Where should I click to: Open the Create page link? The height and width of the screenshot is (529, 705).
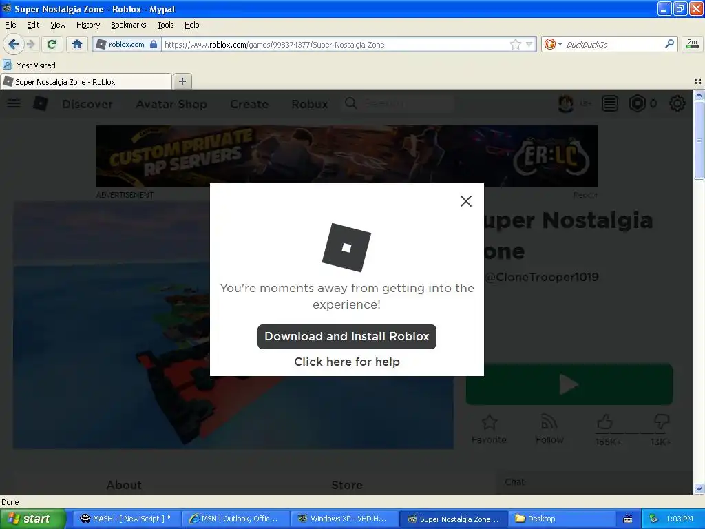click(x=249, y=104)
